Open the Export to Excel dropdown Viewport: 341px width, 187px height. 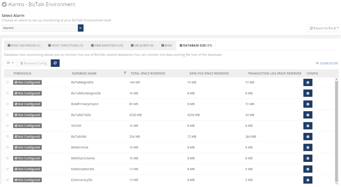(324, 28)
